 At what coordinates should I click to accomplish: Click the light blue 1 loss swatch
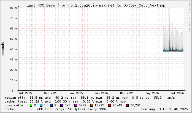(x=41, y=105)
